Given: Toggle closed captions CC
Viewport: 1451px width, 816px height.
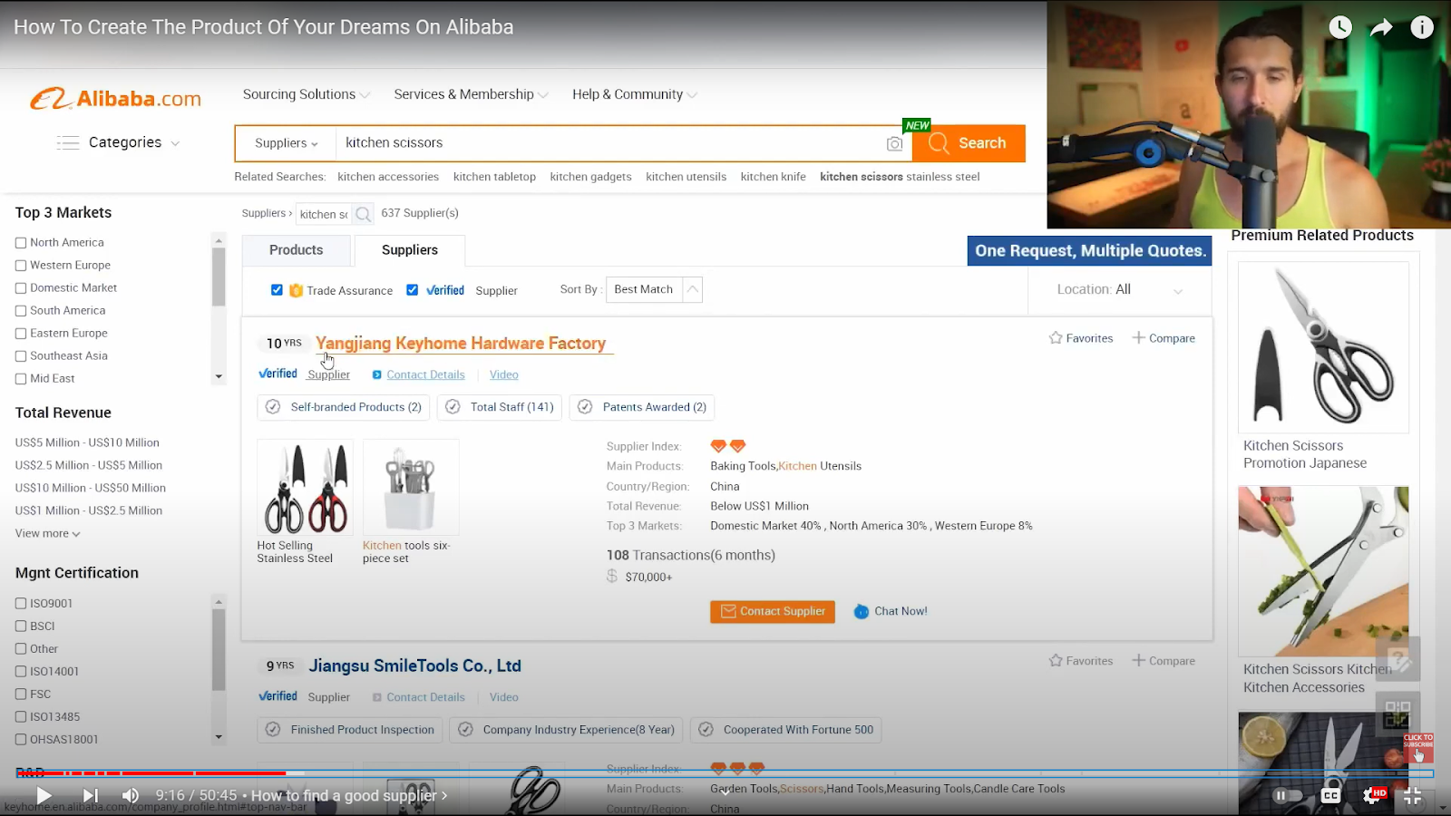Looking at the screenshot, I should point(1330,795).
